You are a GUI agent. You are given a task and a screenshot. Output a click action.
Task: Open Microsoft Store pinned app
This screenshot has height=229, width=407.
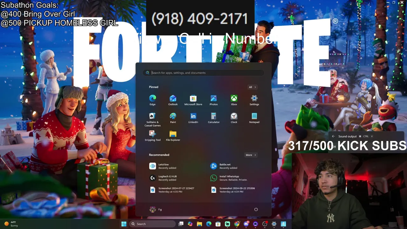[193, 100]
